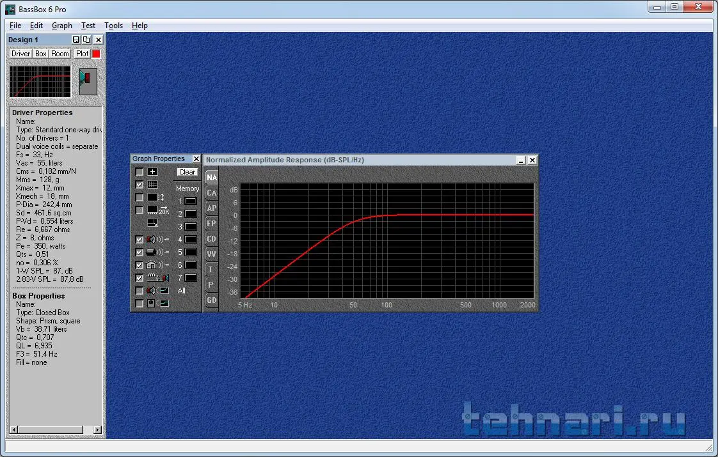
Task: Enable the cursor crosshair checkbox
Action: 140,172
